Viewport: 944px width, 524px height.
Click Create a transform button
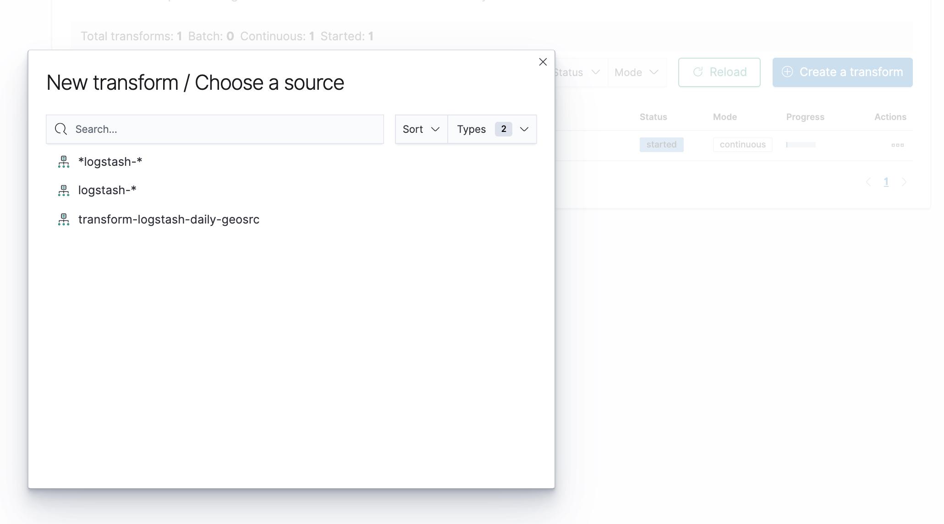[x=842, y=72]
